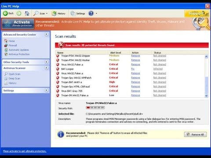211x158 pixels.
Task: Click Remove link for Trojan.BAT.AnitV.a
Action: coord(135,82)
